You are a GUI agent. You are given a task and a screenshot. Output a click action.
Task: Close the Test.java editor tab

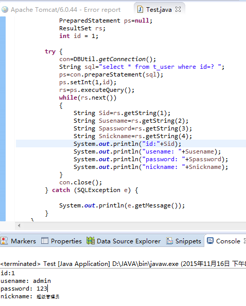tap(178, 9)
